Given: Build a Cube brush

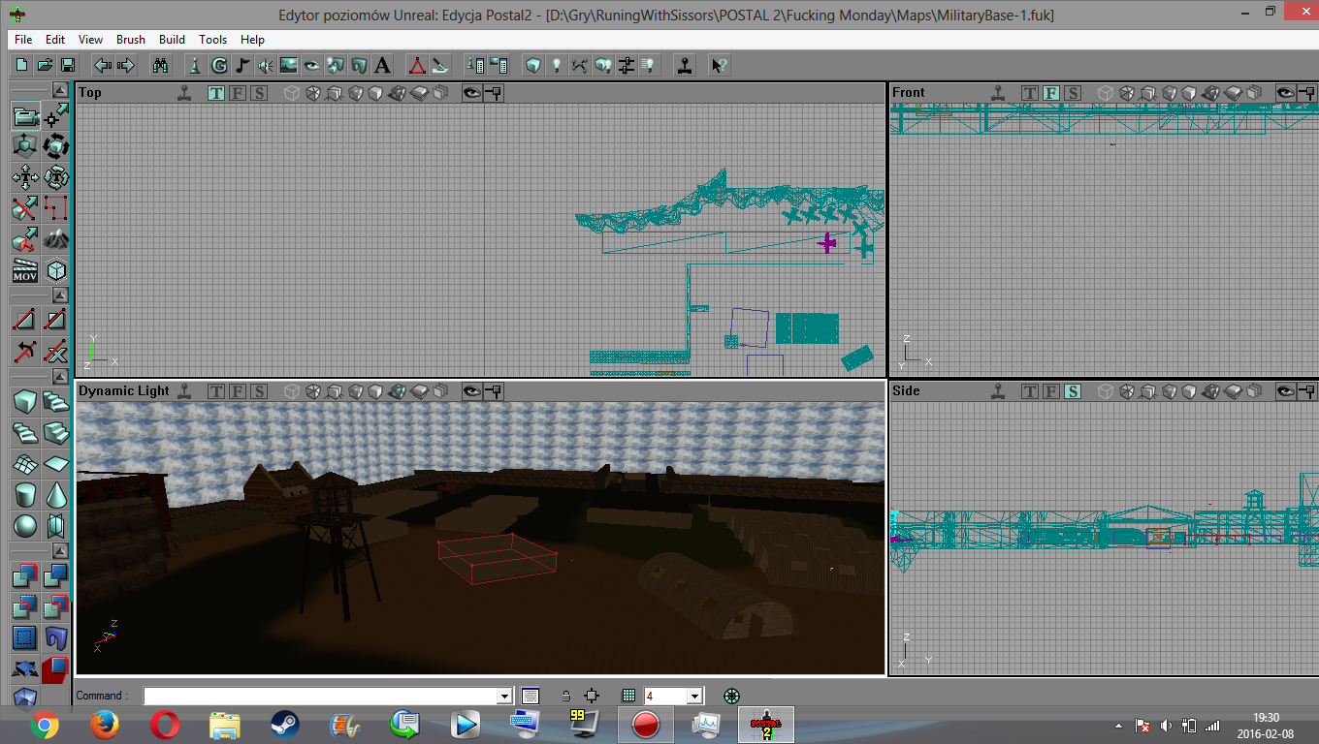Looking at the screenshot, I should pyautogui.click(x=25, y=400).
